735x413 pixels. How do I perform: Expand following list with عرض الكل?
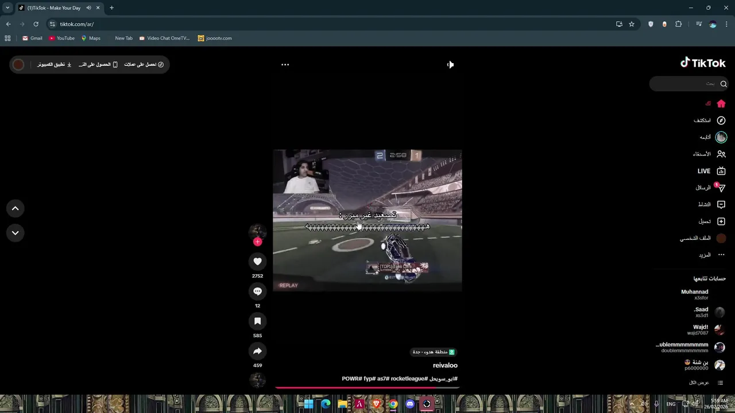[x=699, y=383]
